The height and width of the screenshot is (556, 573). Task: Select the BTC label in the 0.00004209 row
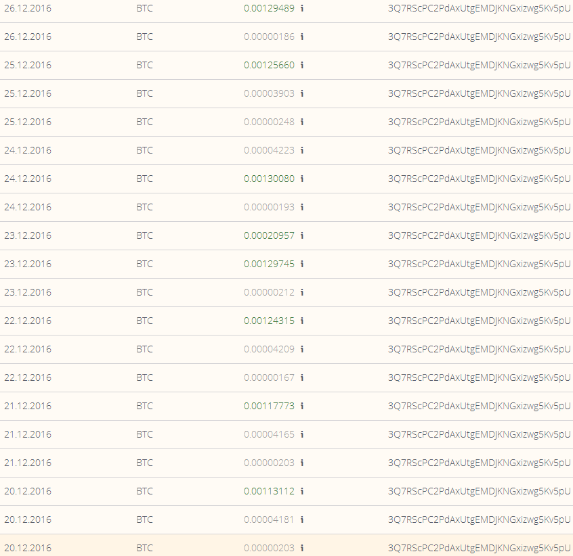[x=145, y=349]
